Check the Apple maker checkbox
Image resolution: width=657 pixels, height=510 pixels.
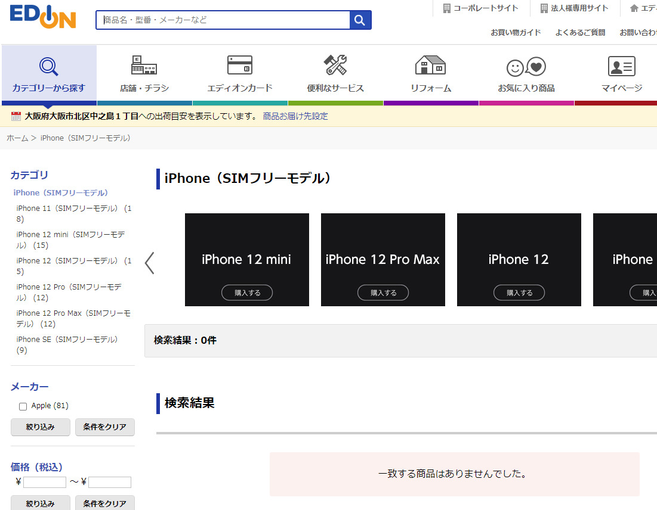coord(23,406)
